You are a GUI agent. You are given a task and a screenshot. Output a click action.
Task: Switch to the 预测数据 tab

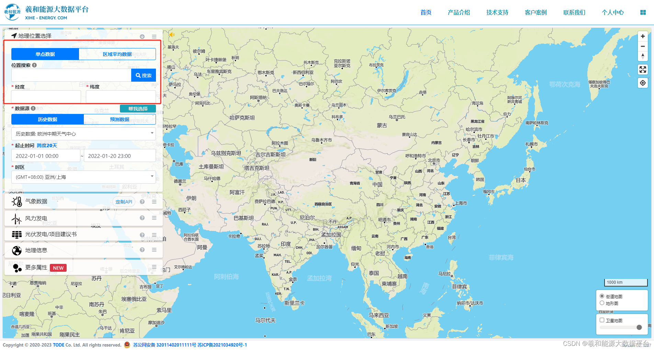click(x=120, y=119)
